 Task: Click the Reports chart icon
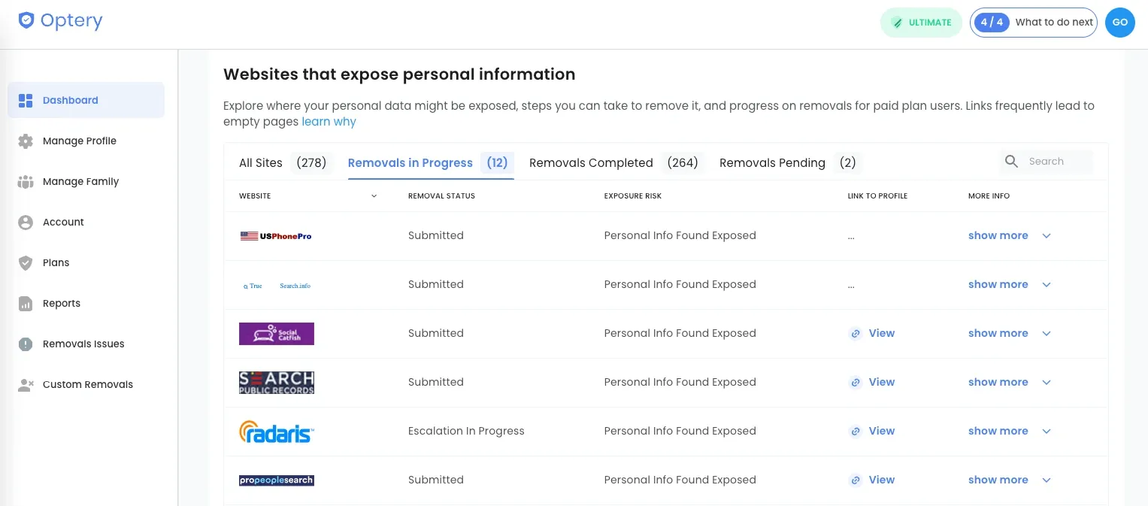(x=26, y=303)
